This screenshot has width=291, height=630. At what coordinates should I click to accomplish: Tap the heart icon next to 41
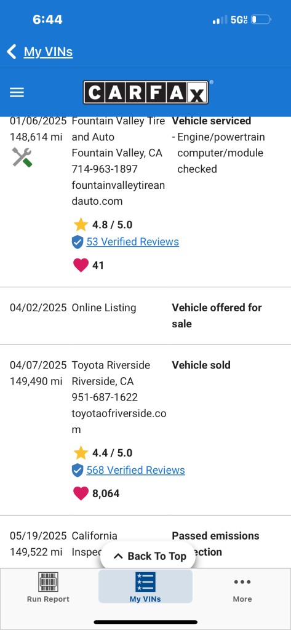pyautogui.click(x=81, y=265)
